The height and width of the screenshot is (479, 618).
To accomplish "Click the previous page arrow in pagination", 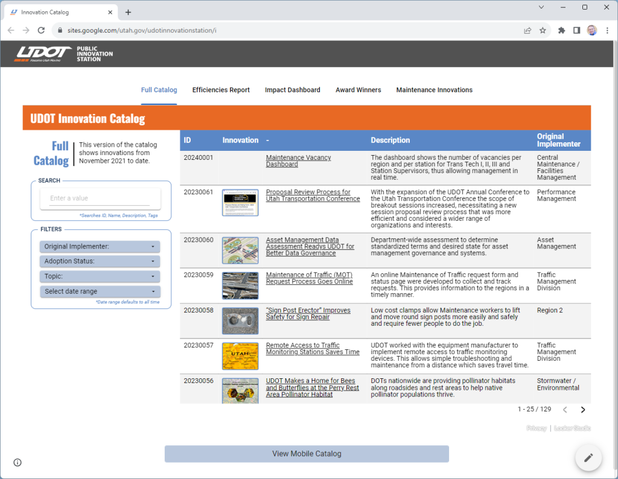I will 565,410.
